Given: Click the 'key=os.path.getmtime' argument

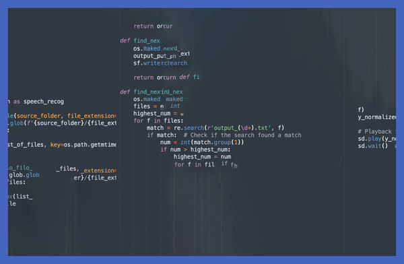Looking at the screenshot, I should (83, 145).
